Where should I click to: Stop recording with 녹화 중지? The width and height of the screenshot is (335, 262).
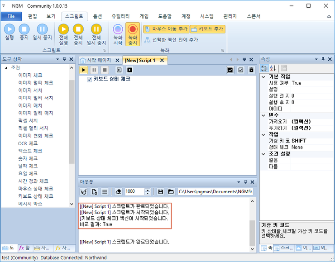tap(133, 34)
